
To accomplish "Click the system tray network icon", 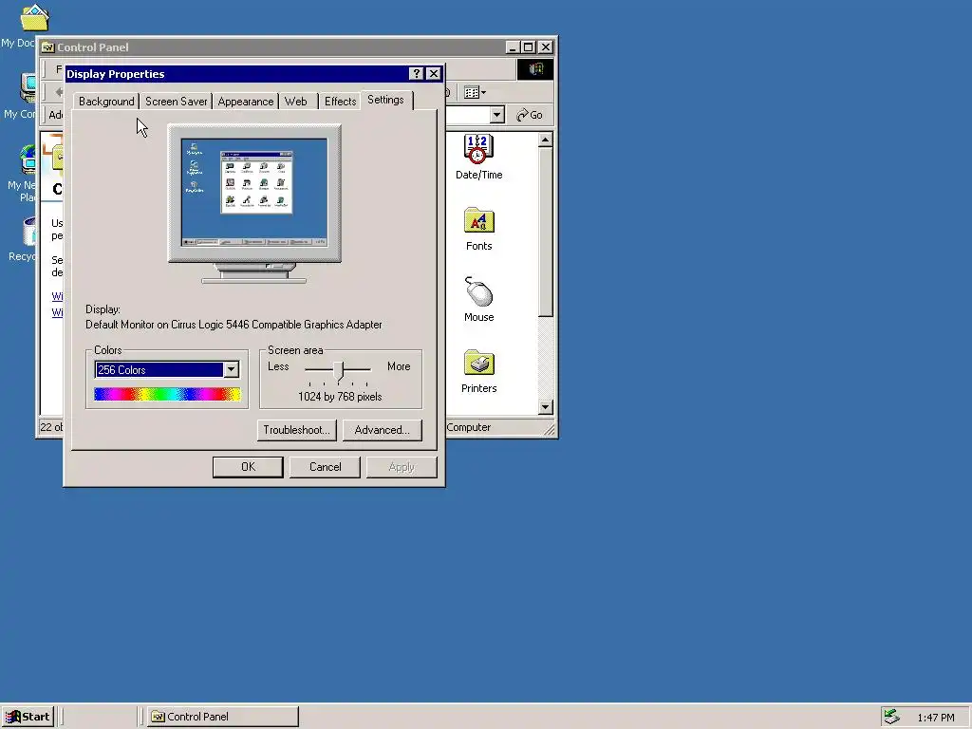I will coord(891,717).
